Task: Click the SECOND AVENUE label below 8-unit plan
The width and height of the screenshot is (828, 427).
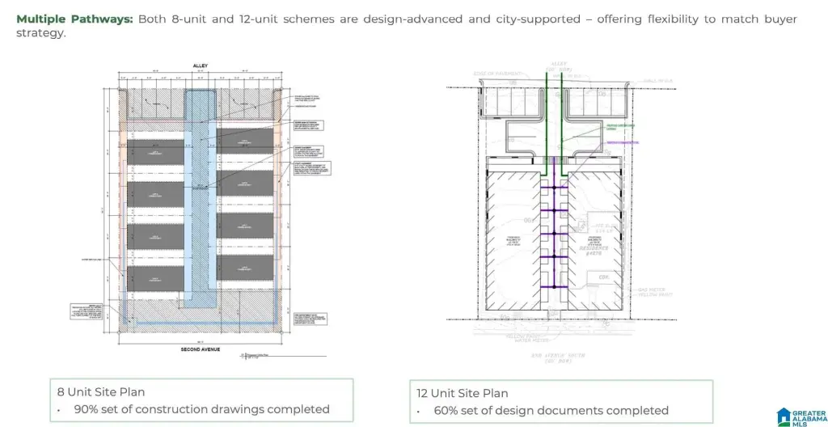Action: coord(200,349)
